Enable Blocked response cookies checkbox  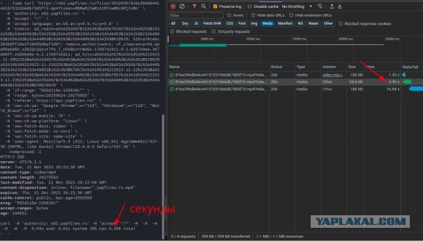coord(341,24)
